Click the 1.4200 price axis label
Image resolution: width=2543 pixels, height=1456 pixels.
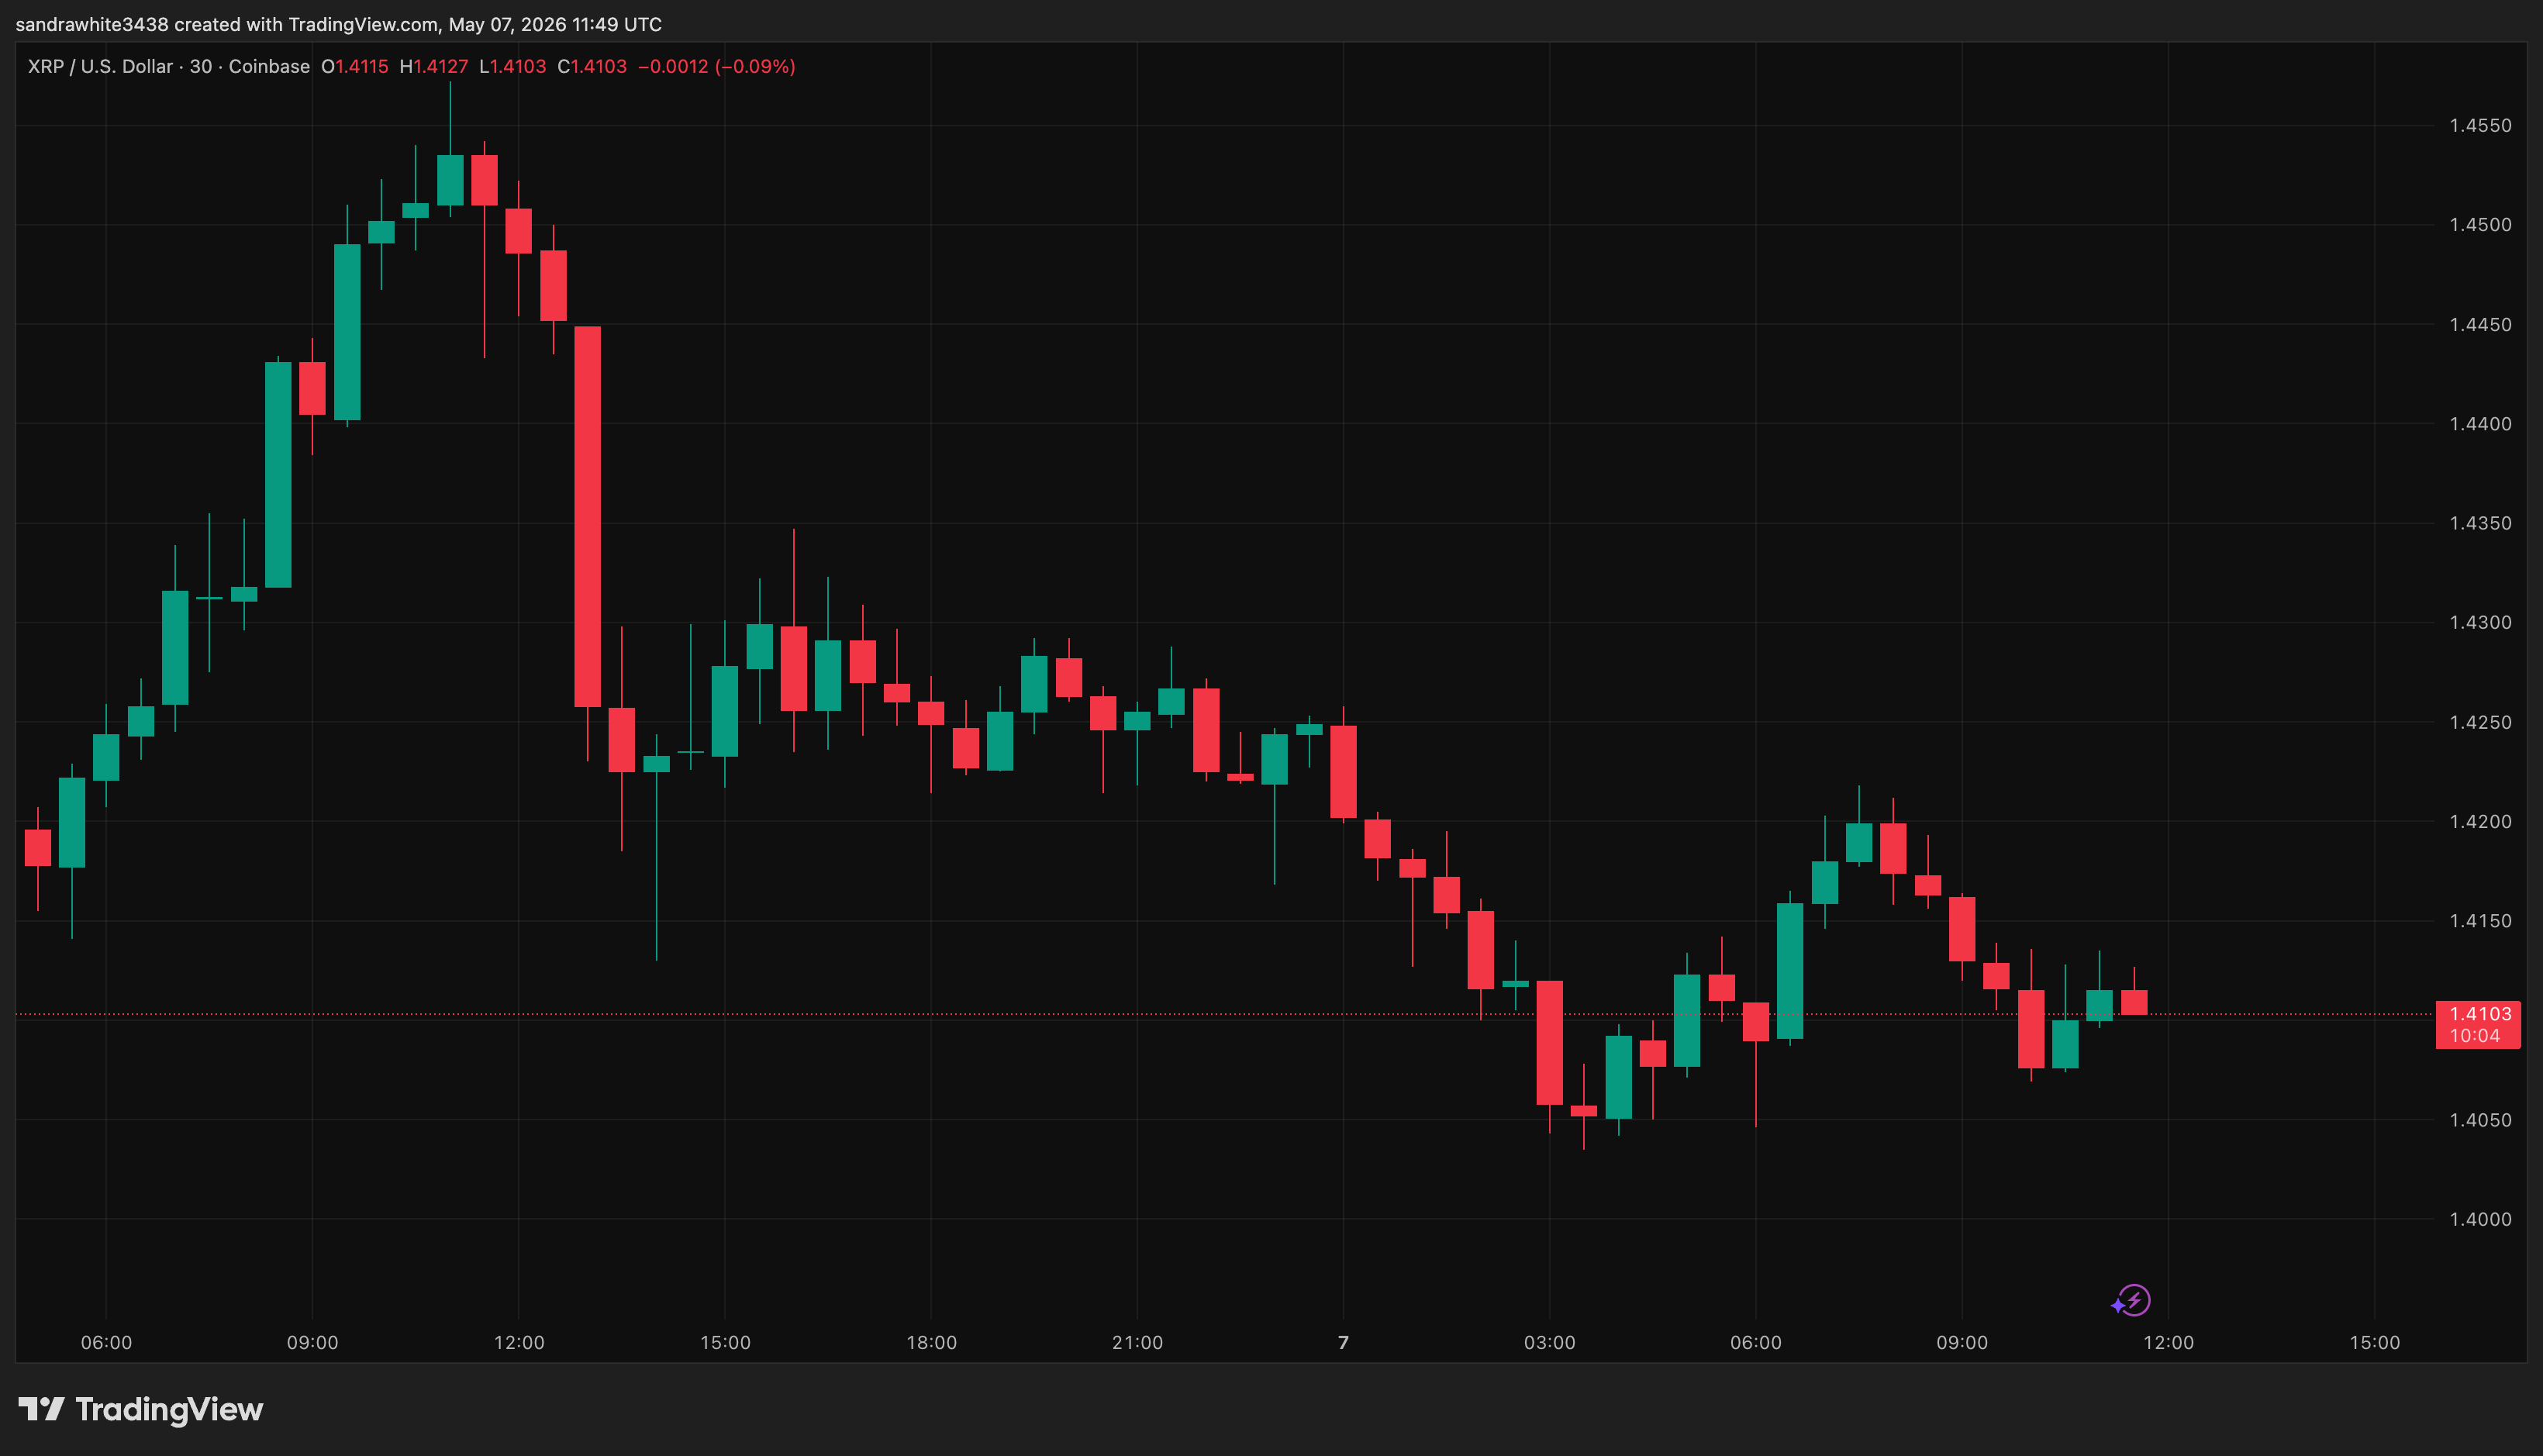pos(2480,821)
